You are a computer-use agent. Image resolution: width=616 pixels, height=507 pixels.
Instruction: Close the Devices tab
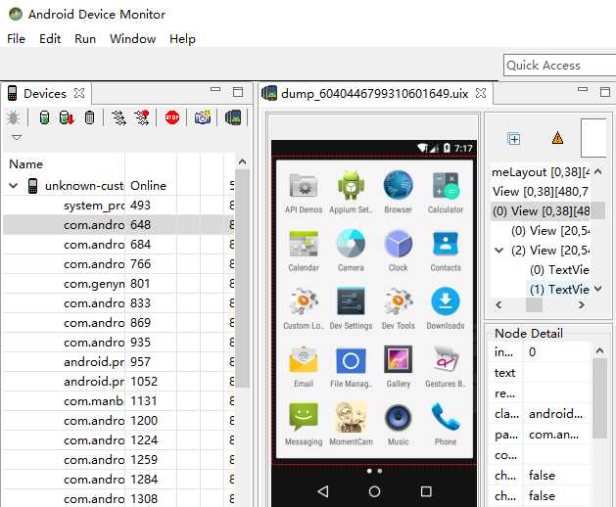pos(79,93)
